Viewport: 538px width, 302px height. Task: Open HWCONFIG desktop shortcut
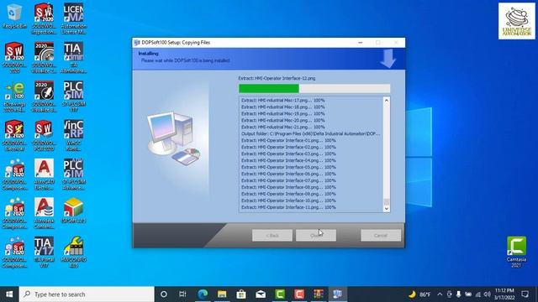(x=73, y=252)
